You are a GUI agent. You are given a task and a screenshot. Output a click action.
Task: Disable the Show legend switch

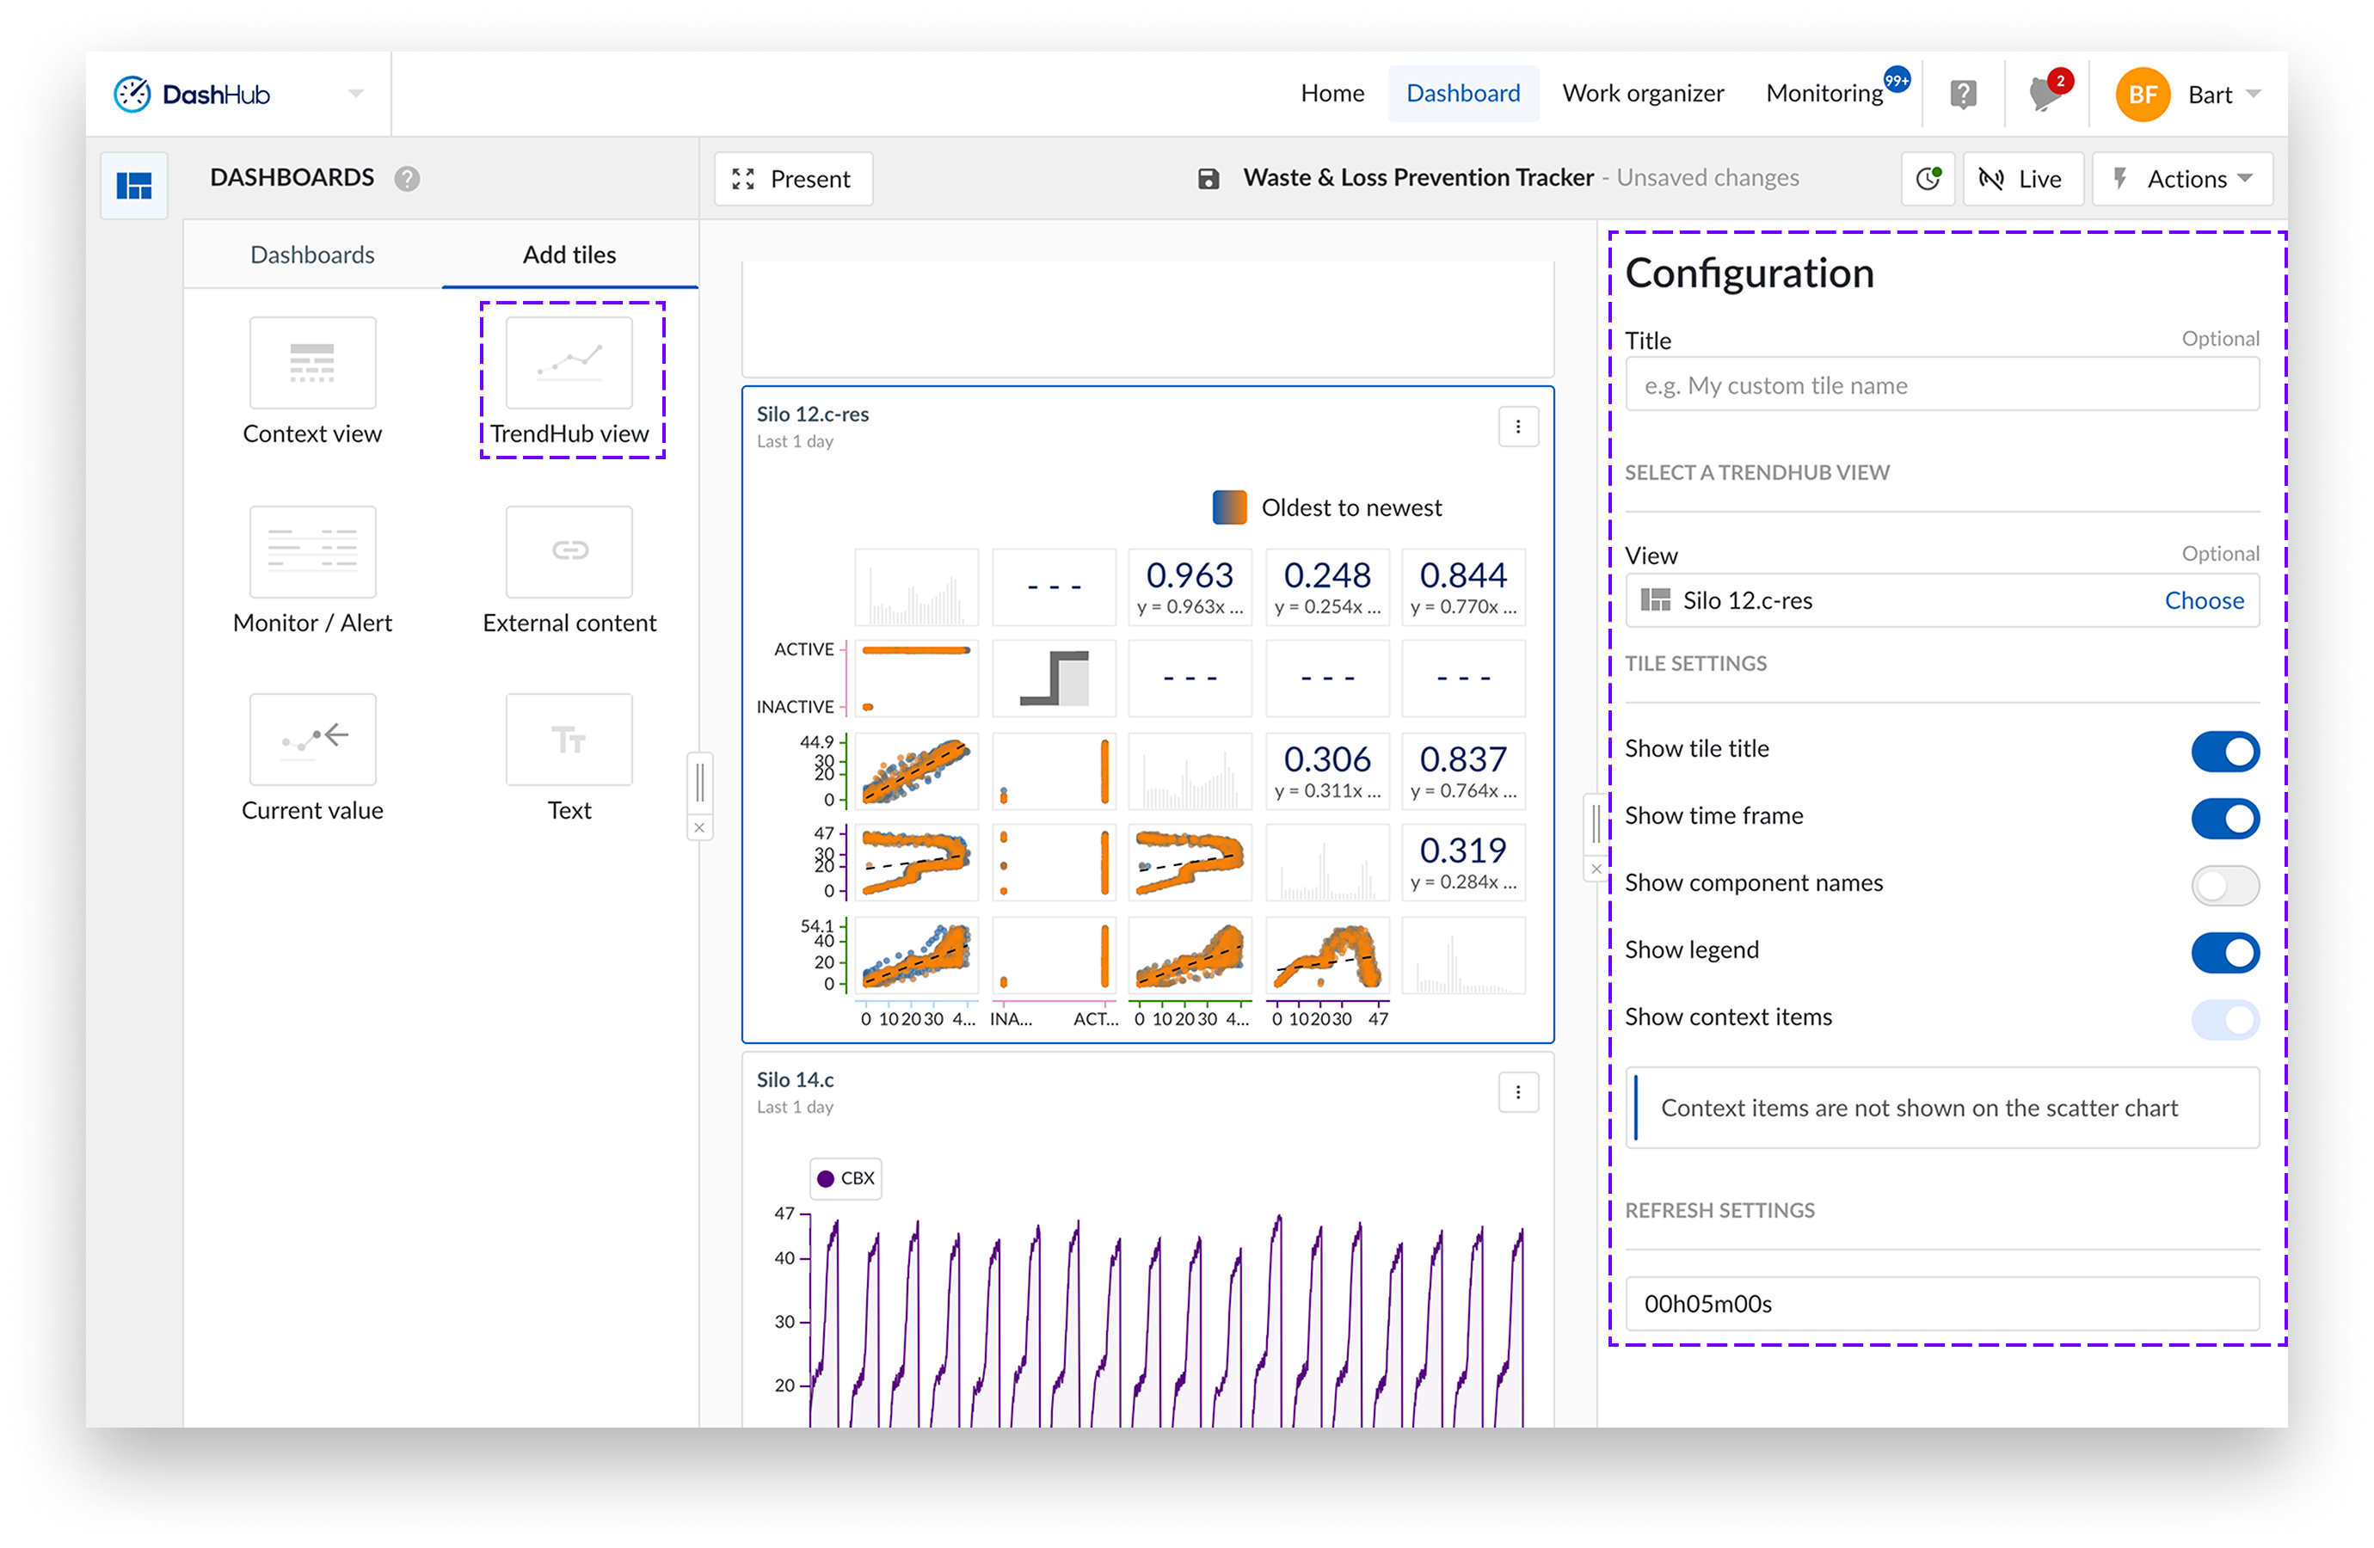point(2223,951)
